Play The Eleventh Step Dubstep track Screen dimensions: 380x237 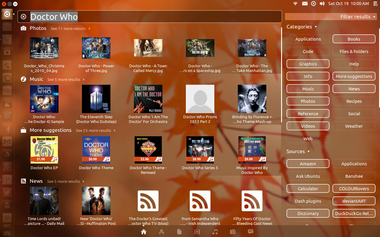pos(96,104)
